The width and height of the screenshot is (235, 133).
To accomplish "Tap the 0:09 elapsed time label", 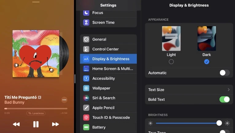I will (x=7, y=113).
